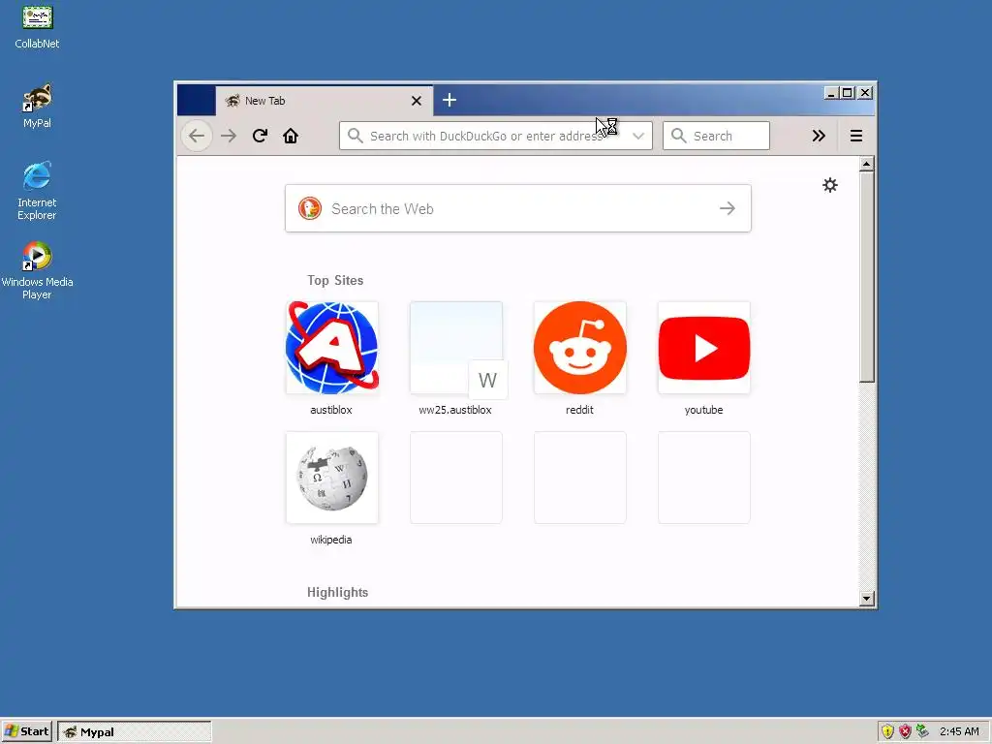Click the toolbar Search box
The width and height of the screenshot is (992, 744).
[716, 136]
